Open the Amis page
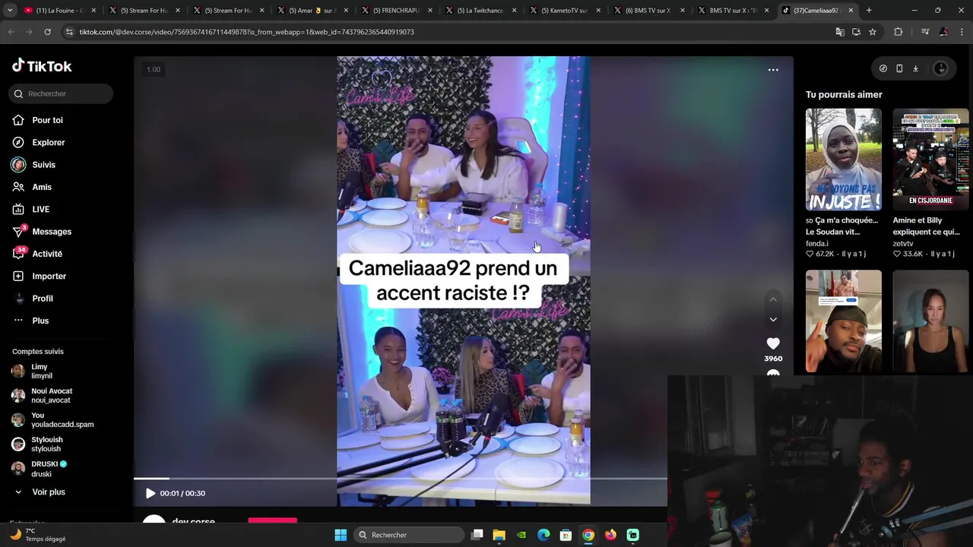Viewport: 973px width, 547px height. pos(42,187)
